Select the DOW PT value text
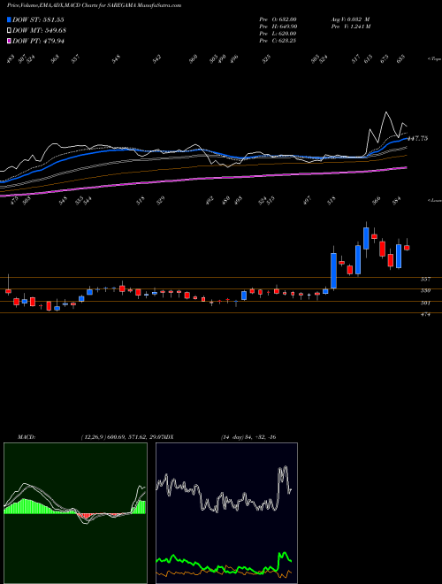The height and width of the screenshot is (584, 442). pos(54,41)
